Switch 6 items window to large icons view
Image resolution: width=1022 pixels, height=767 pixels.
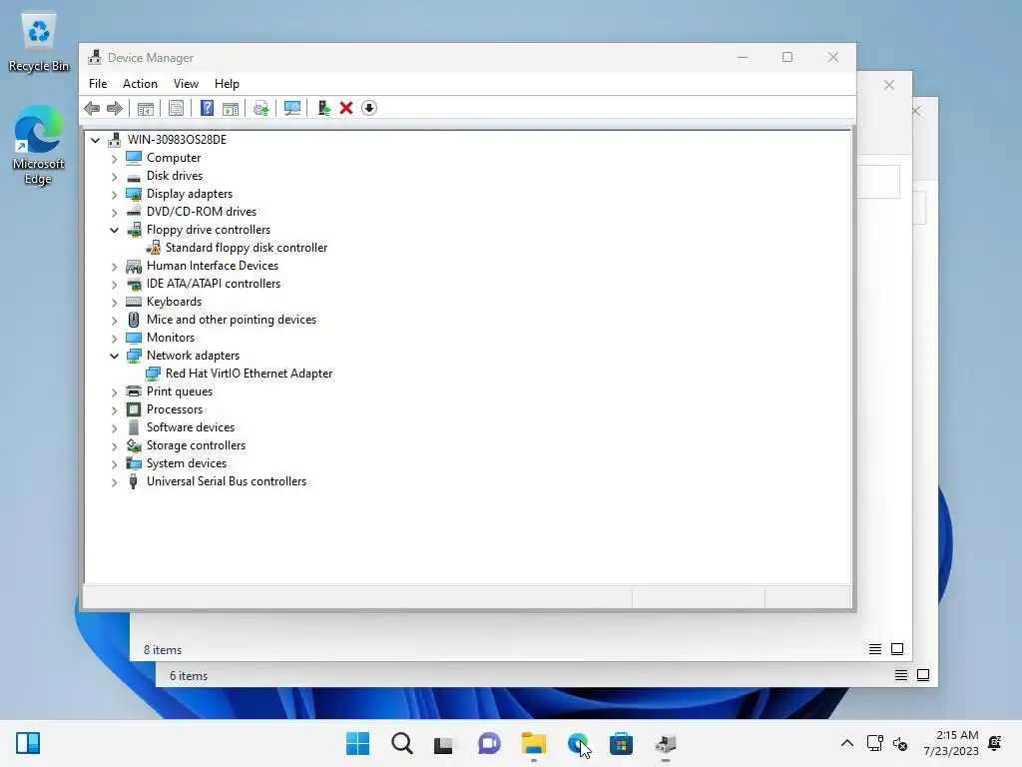(923, 675)
